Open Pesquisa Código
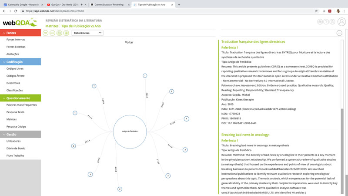The height and width of the screenshot is (196, 348). click(x=16, y=127)
